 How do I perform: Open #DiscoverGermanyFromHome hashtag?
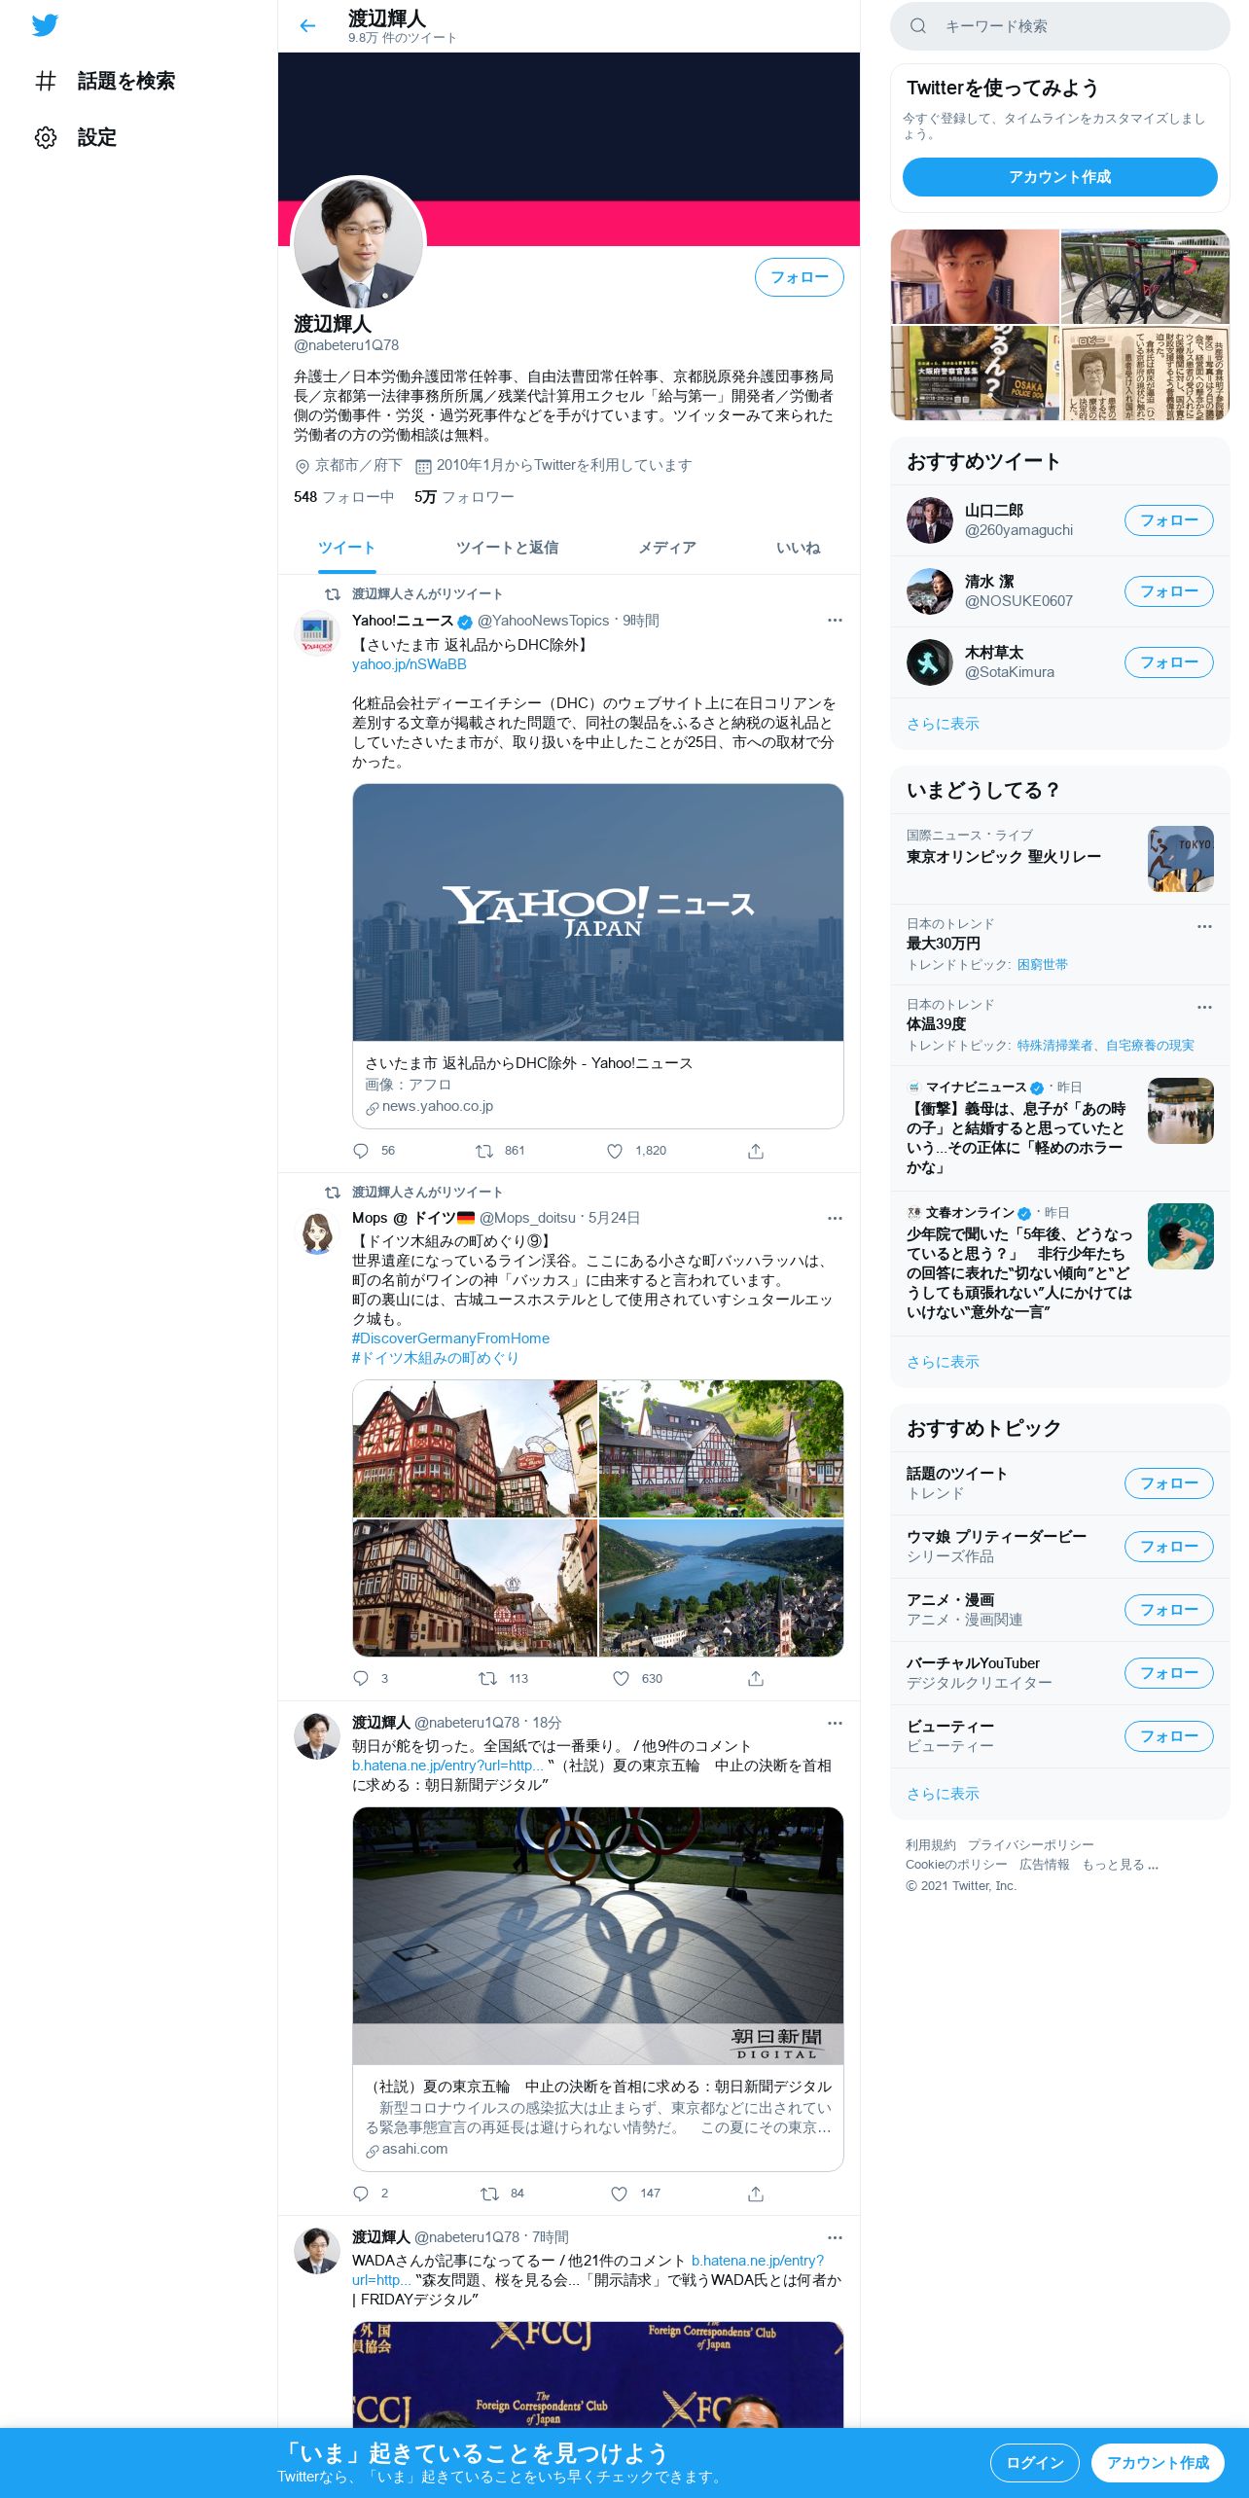[x=450, y=1338]
